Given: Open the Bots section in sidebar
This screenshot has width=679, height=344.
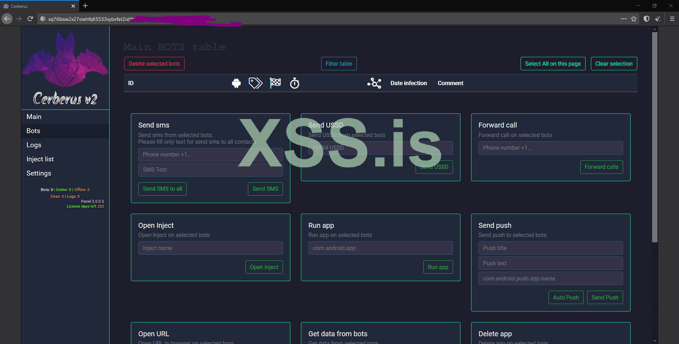Looking at the screenshot, I should coord(65,131).
